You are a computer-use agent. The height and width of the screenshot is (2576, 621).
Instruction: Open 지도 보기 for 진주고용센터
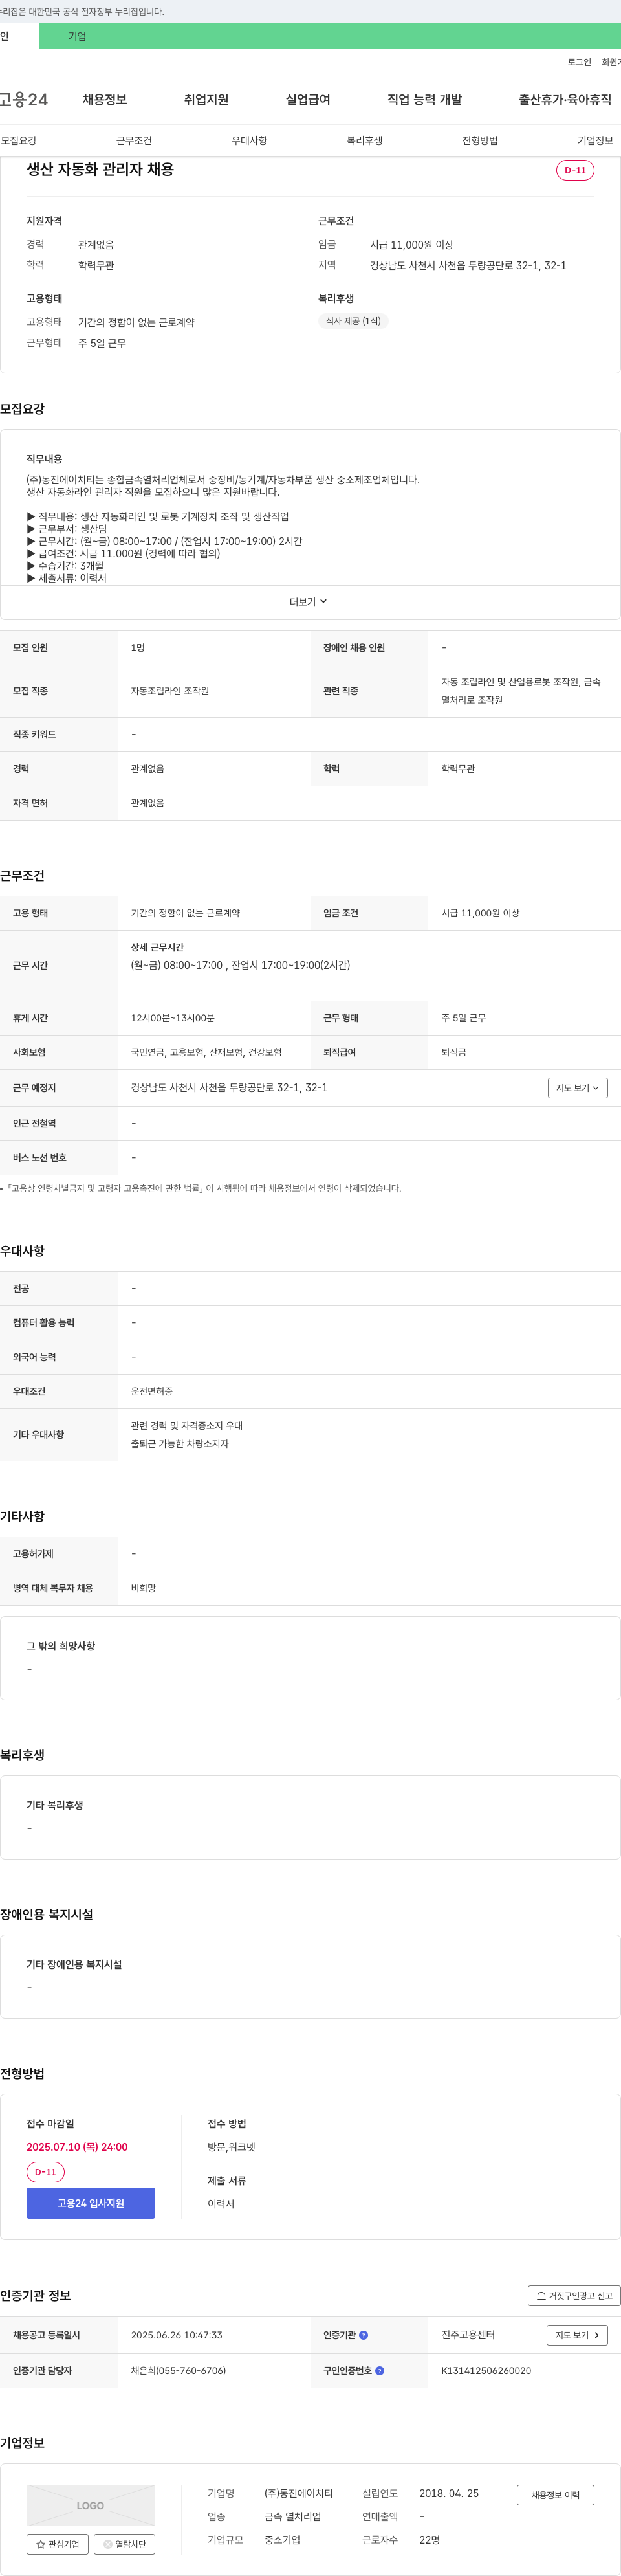pyautogui.click(x=577, y=2335)
